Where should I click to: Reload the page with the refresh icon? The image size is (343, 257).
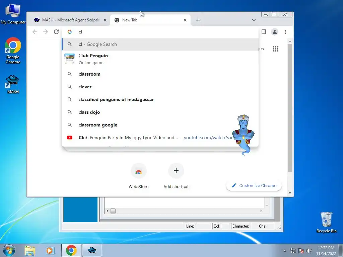click(56, 32)
